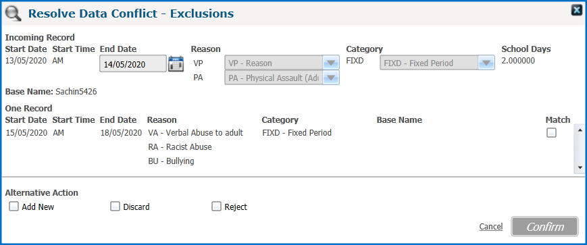Expand the FIXD - Fixed Period category dropdown
The height and width of the screenshot is (245, 587).
point(486,63)
